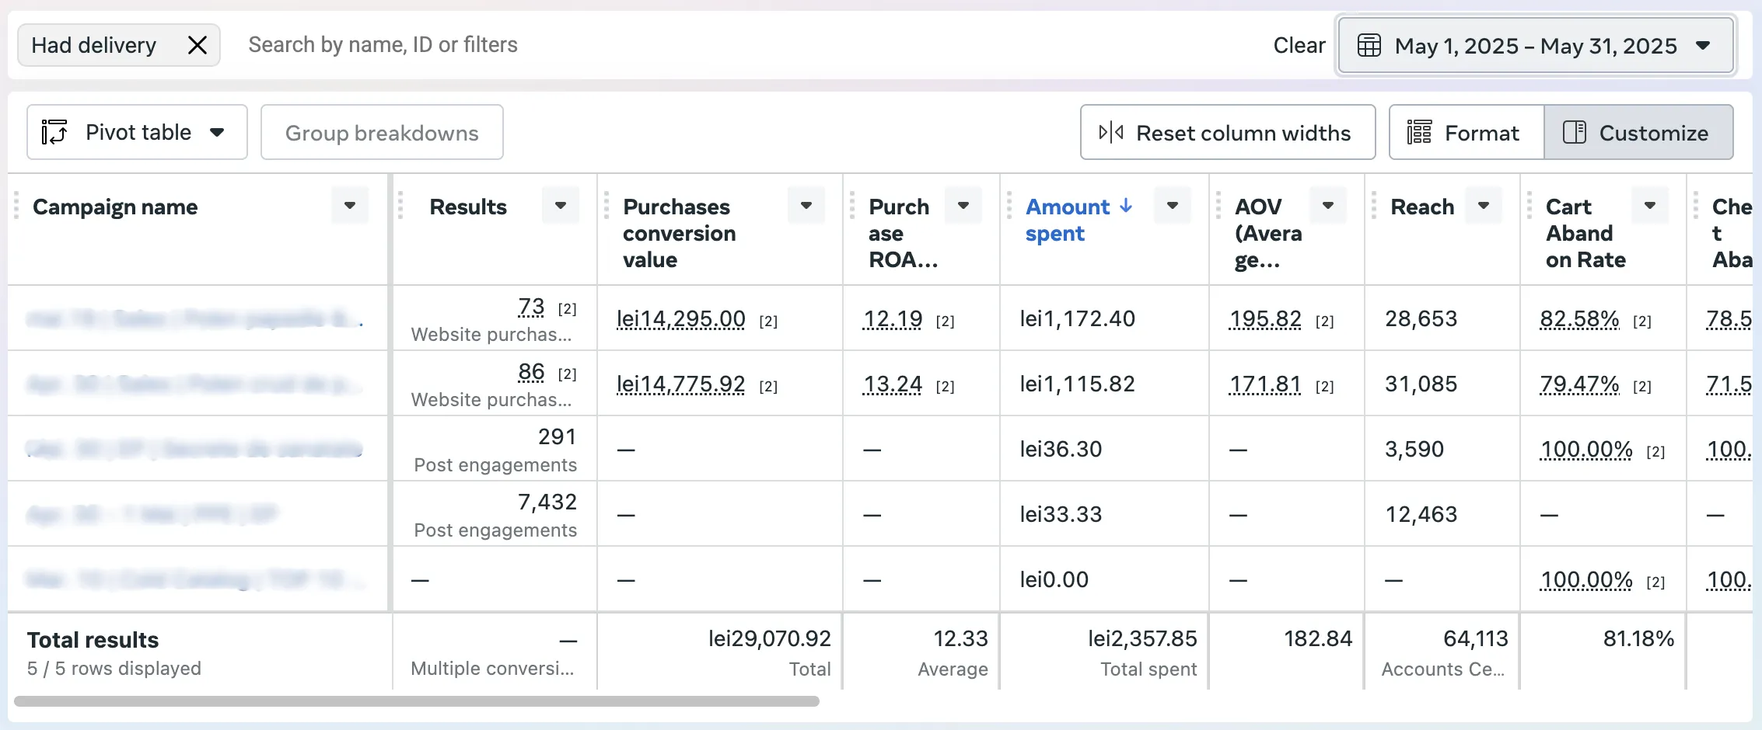This screenshot has width=1762, height=730.
Task: Click ROAS value 12.19
Action: click(x=893, y=319)
